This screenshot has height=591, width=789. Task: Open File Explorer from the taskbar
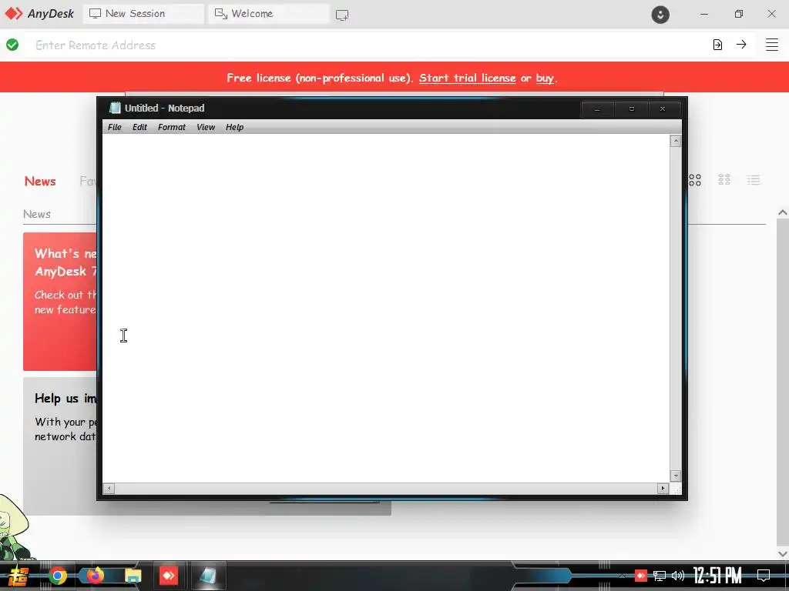click(x=133, y=576)
